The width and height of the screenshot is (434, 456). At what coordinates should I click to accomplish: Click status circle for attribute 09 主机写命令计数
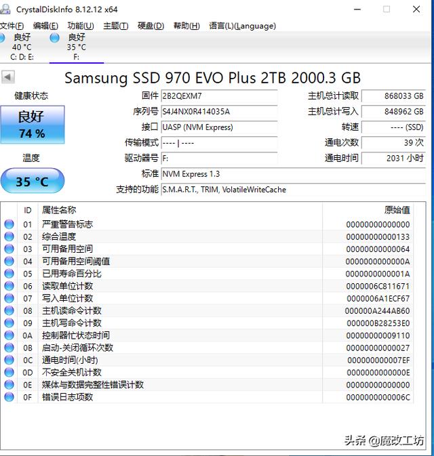pyautogui.click(x=9, y=323)
